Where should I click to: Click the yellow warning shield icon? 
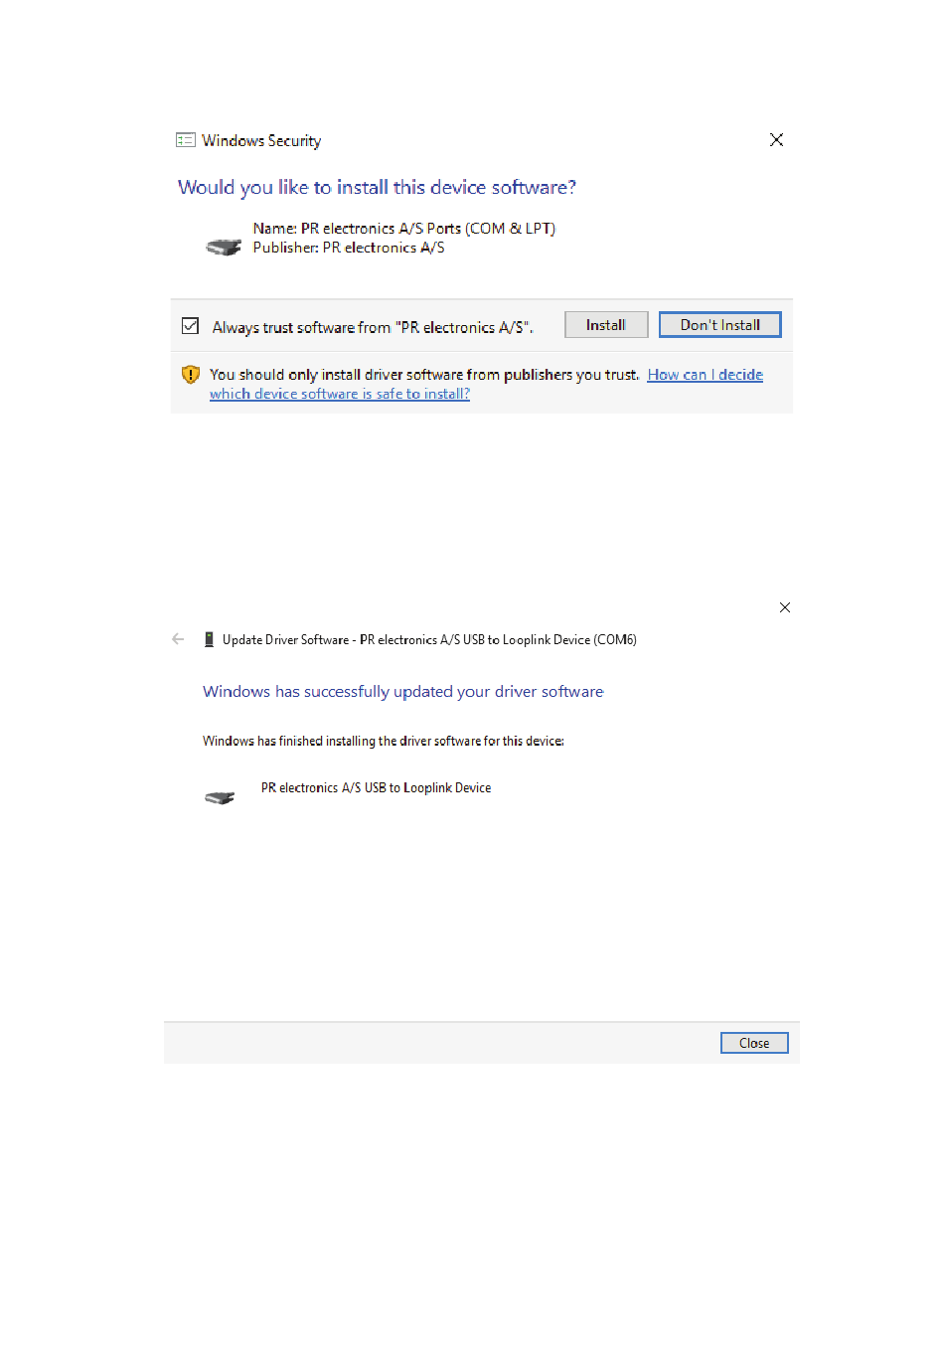[191, 375]
